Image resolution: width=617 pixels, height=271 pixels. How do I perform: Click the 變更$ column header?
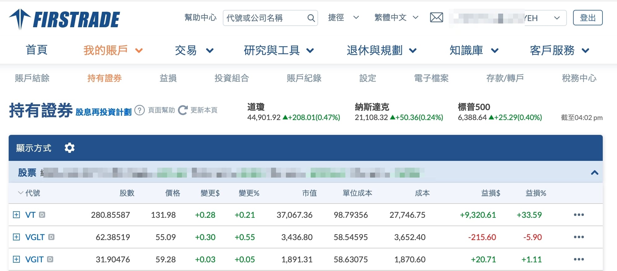click(210, 193)
